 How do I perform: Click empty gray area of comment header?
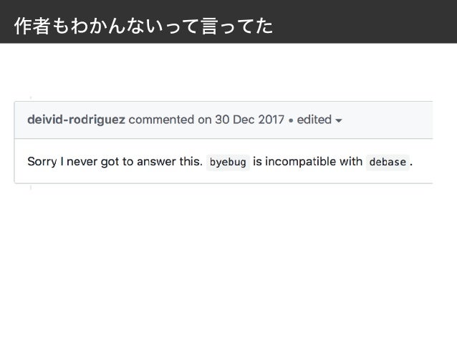[388, 120]
